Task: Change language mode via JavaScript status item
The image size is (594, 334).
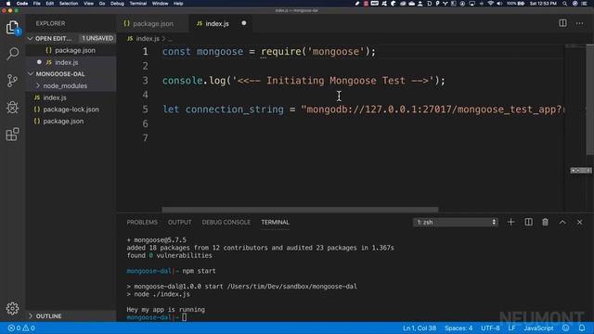Action: [x=538, y=328]
